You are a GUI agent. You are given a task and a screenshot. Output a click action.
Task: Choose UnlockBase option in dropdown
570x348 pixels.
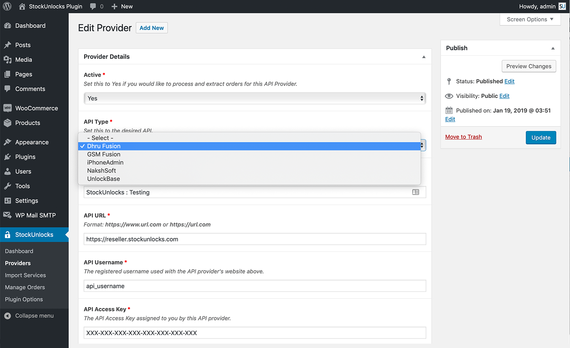pos(103,179)
